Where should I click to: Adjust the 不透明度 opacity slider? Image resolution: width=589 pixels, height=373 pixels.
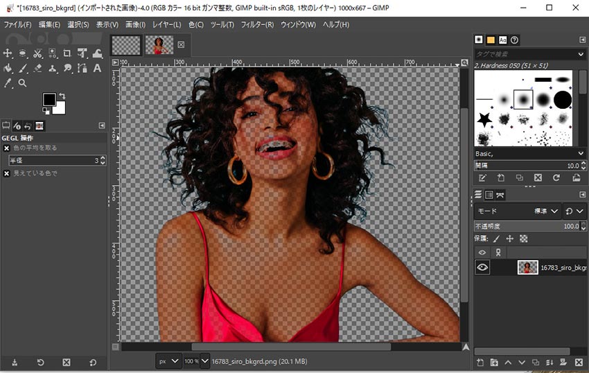coord(520,226)
